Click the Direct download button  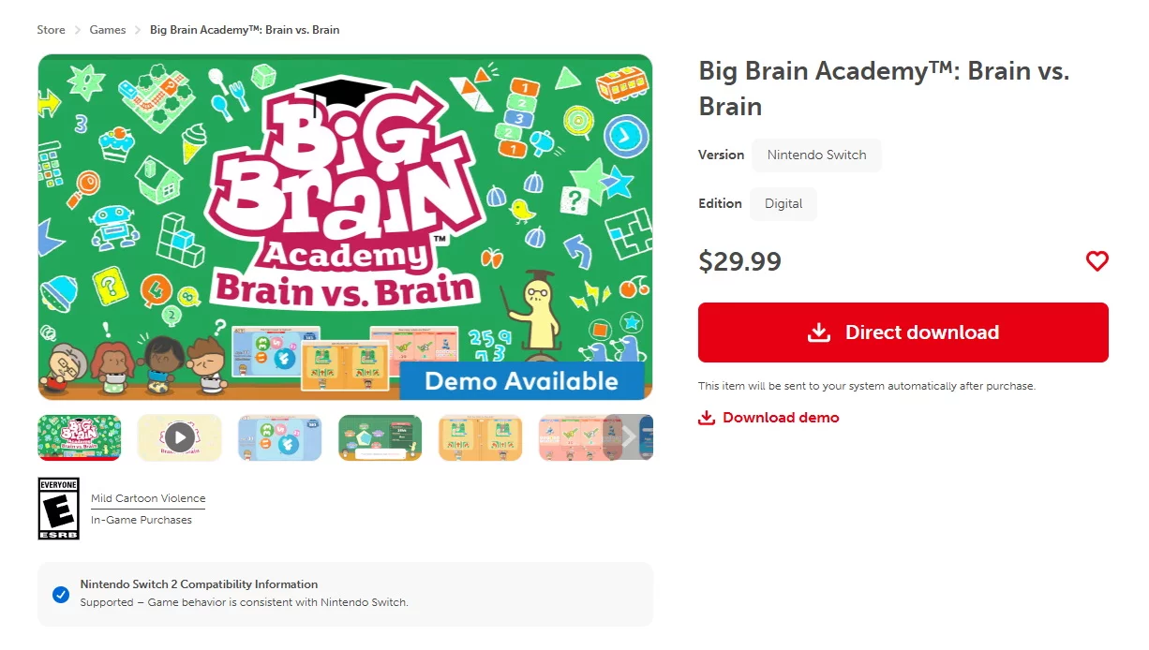(x=903, y=332)
